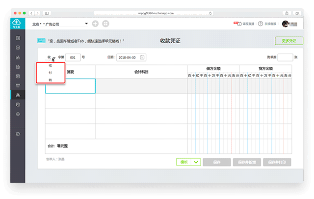Click the voucher number field showing 001

[73, 57]
